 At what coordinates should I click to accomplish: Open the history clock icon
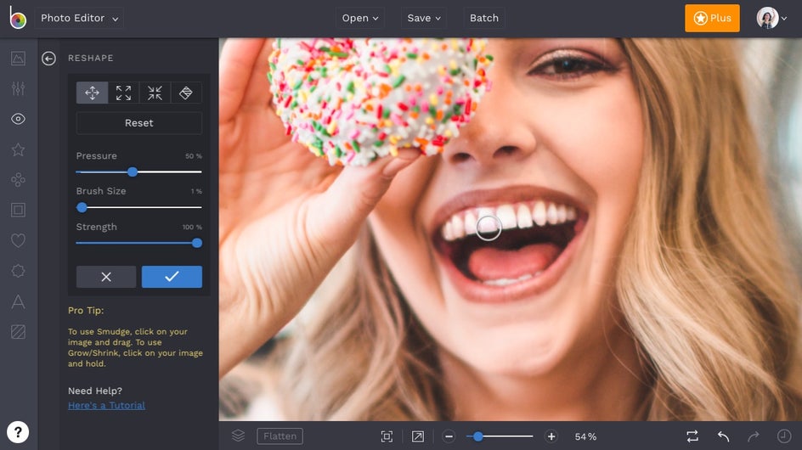(783, 436)
